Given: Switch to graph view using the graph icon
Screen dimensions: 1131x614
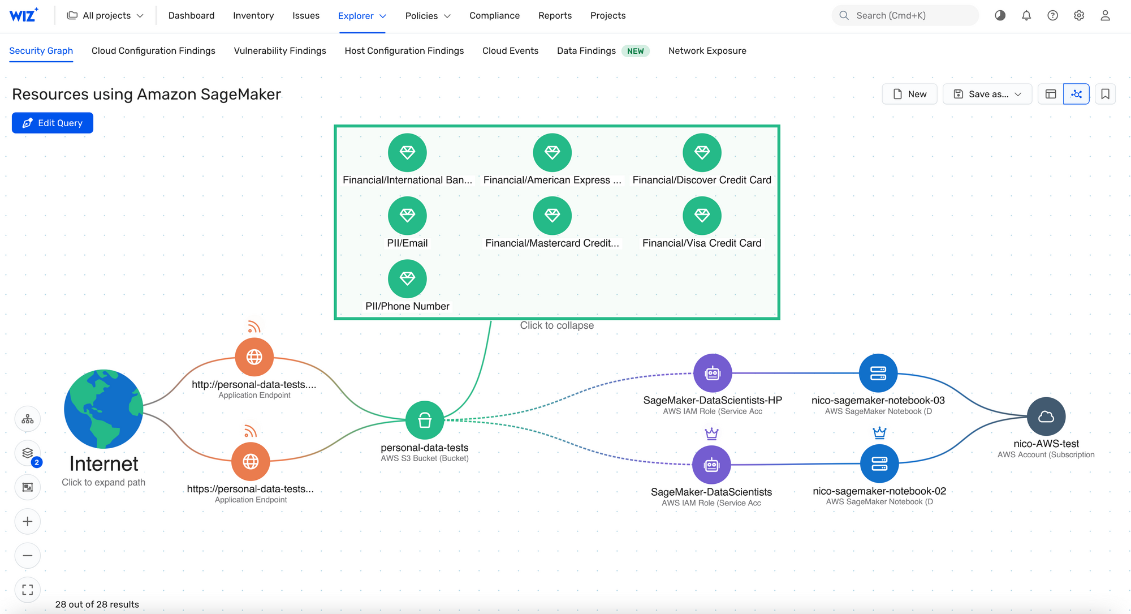Looking at the screenshot, I should [x=1077, y=94].
